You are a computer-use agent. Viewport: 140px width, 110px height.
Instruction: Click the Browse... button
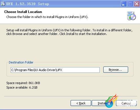116,70
